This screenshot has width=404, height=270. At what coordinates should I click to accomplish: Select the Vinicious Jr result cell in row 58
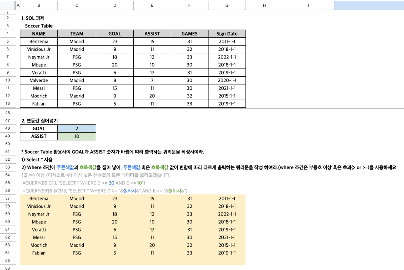point(39,206)
